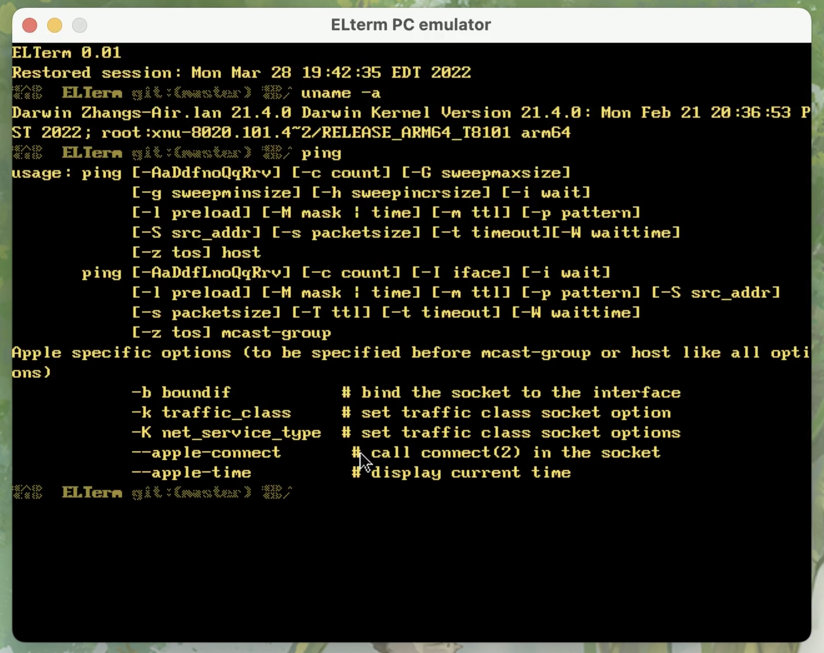Click the 'RELEASE_ARM64_T8101 arm64' output text
Image resolution: width=824 pixels, height=653 pixels.
pyautogui.click(x=446, y=132)
